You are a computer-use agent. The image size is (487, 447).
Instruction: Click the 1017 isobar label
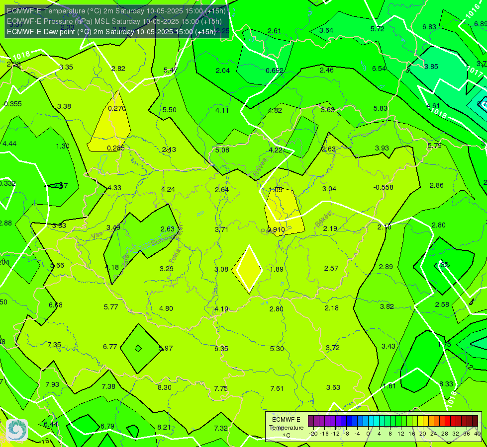point(475,72)
